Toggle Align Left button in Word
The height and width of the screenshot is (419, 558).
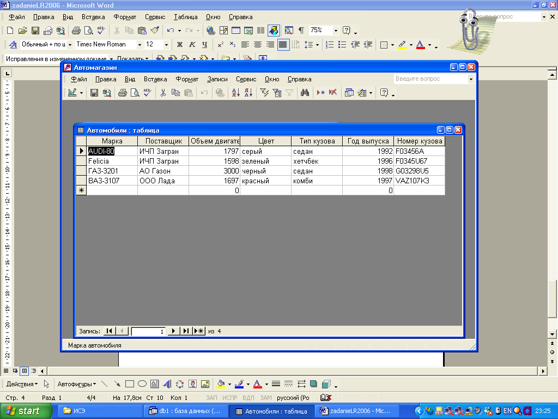click(245, 45)
